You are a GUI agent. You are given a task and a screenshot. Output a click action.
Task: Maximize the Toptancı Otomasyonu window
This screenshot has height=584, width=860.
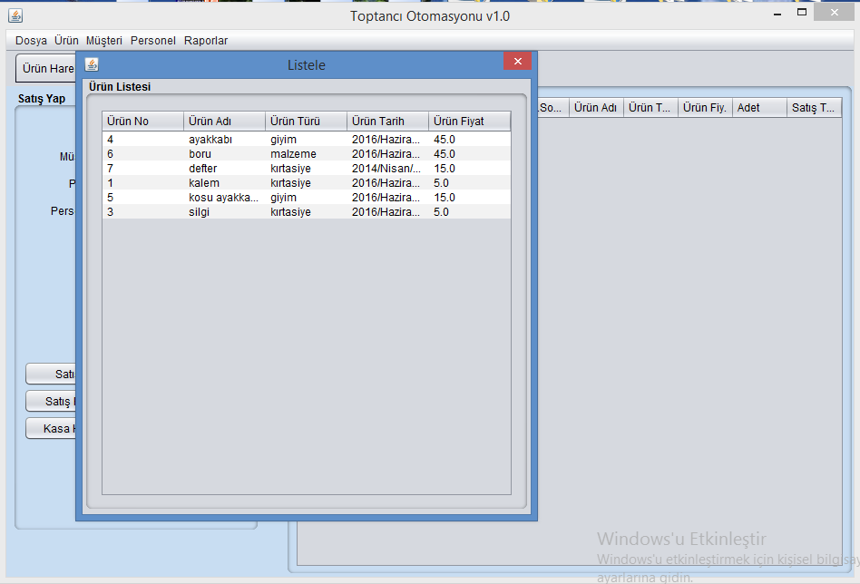802,13
